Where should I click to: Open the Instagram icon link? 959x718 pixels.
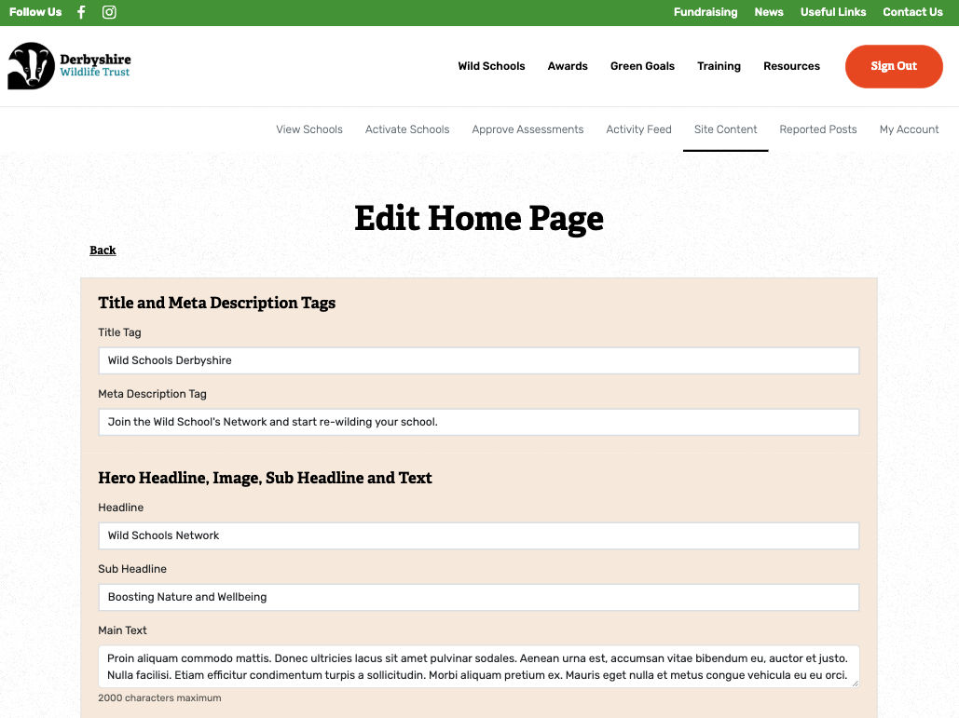(109, 12)
